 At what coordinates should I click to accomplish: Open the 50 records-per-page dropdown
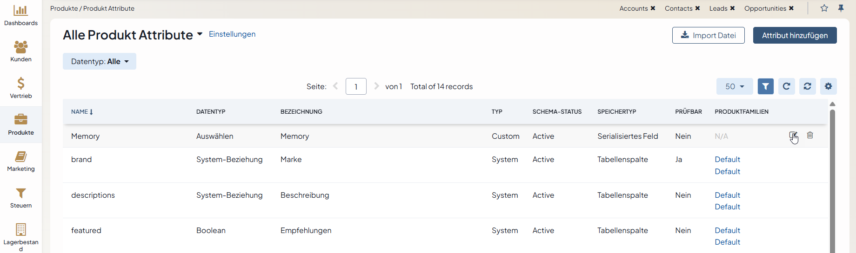[x=734, y=86]
